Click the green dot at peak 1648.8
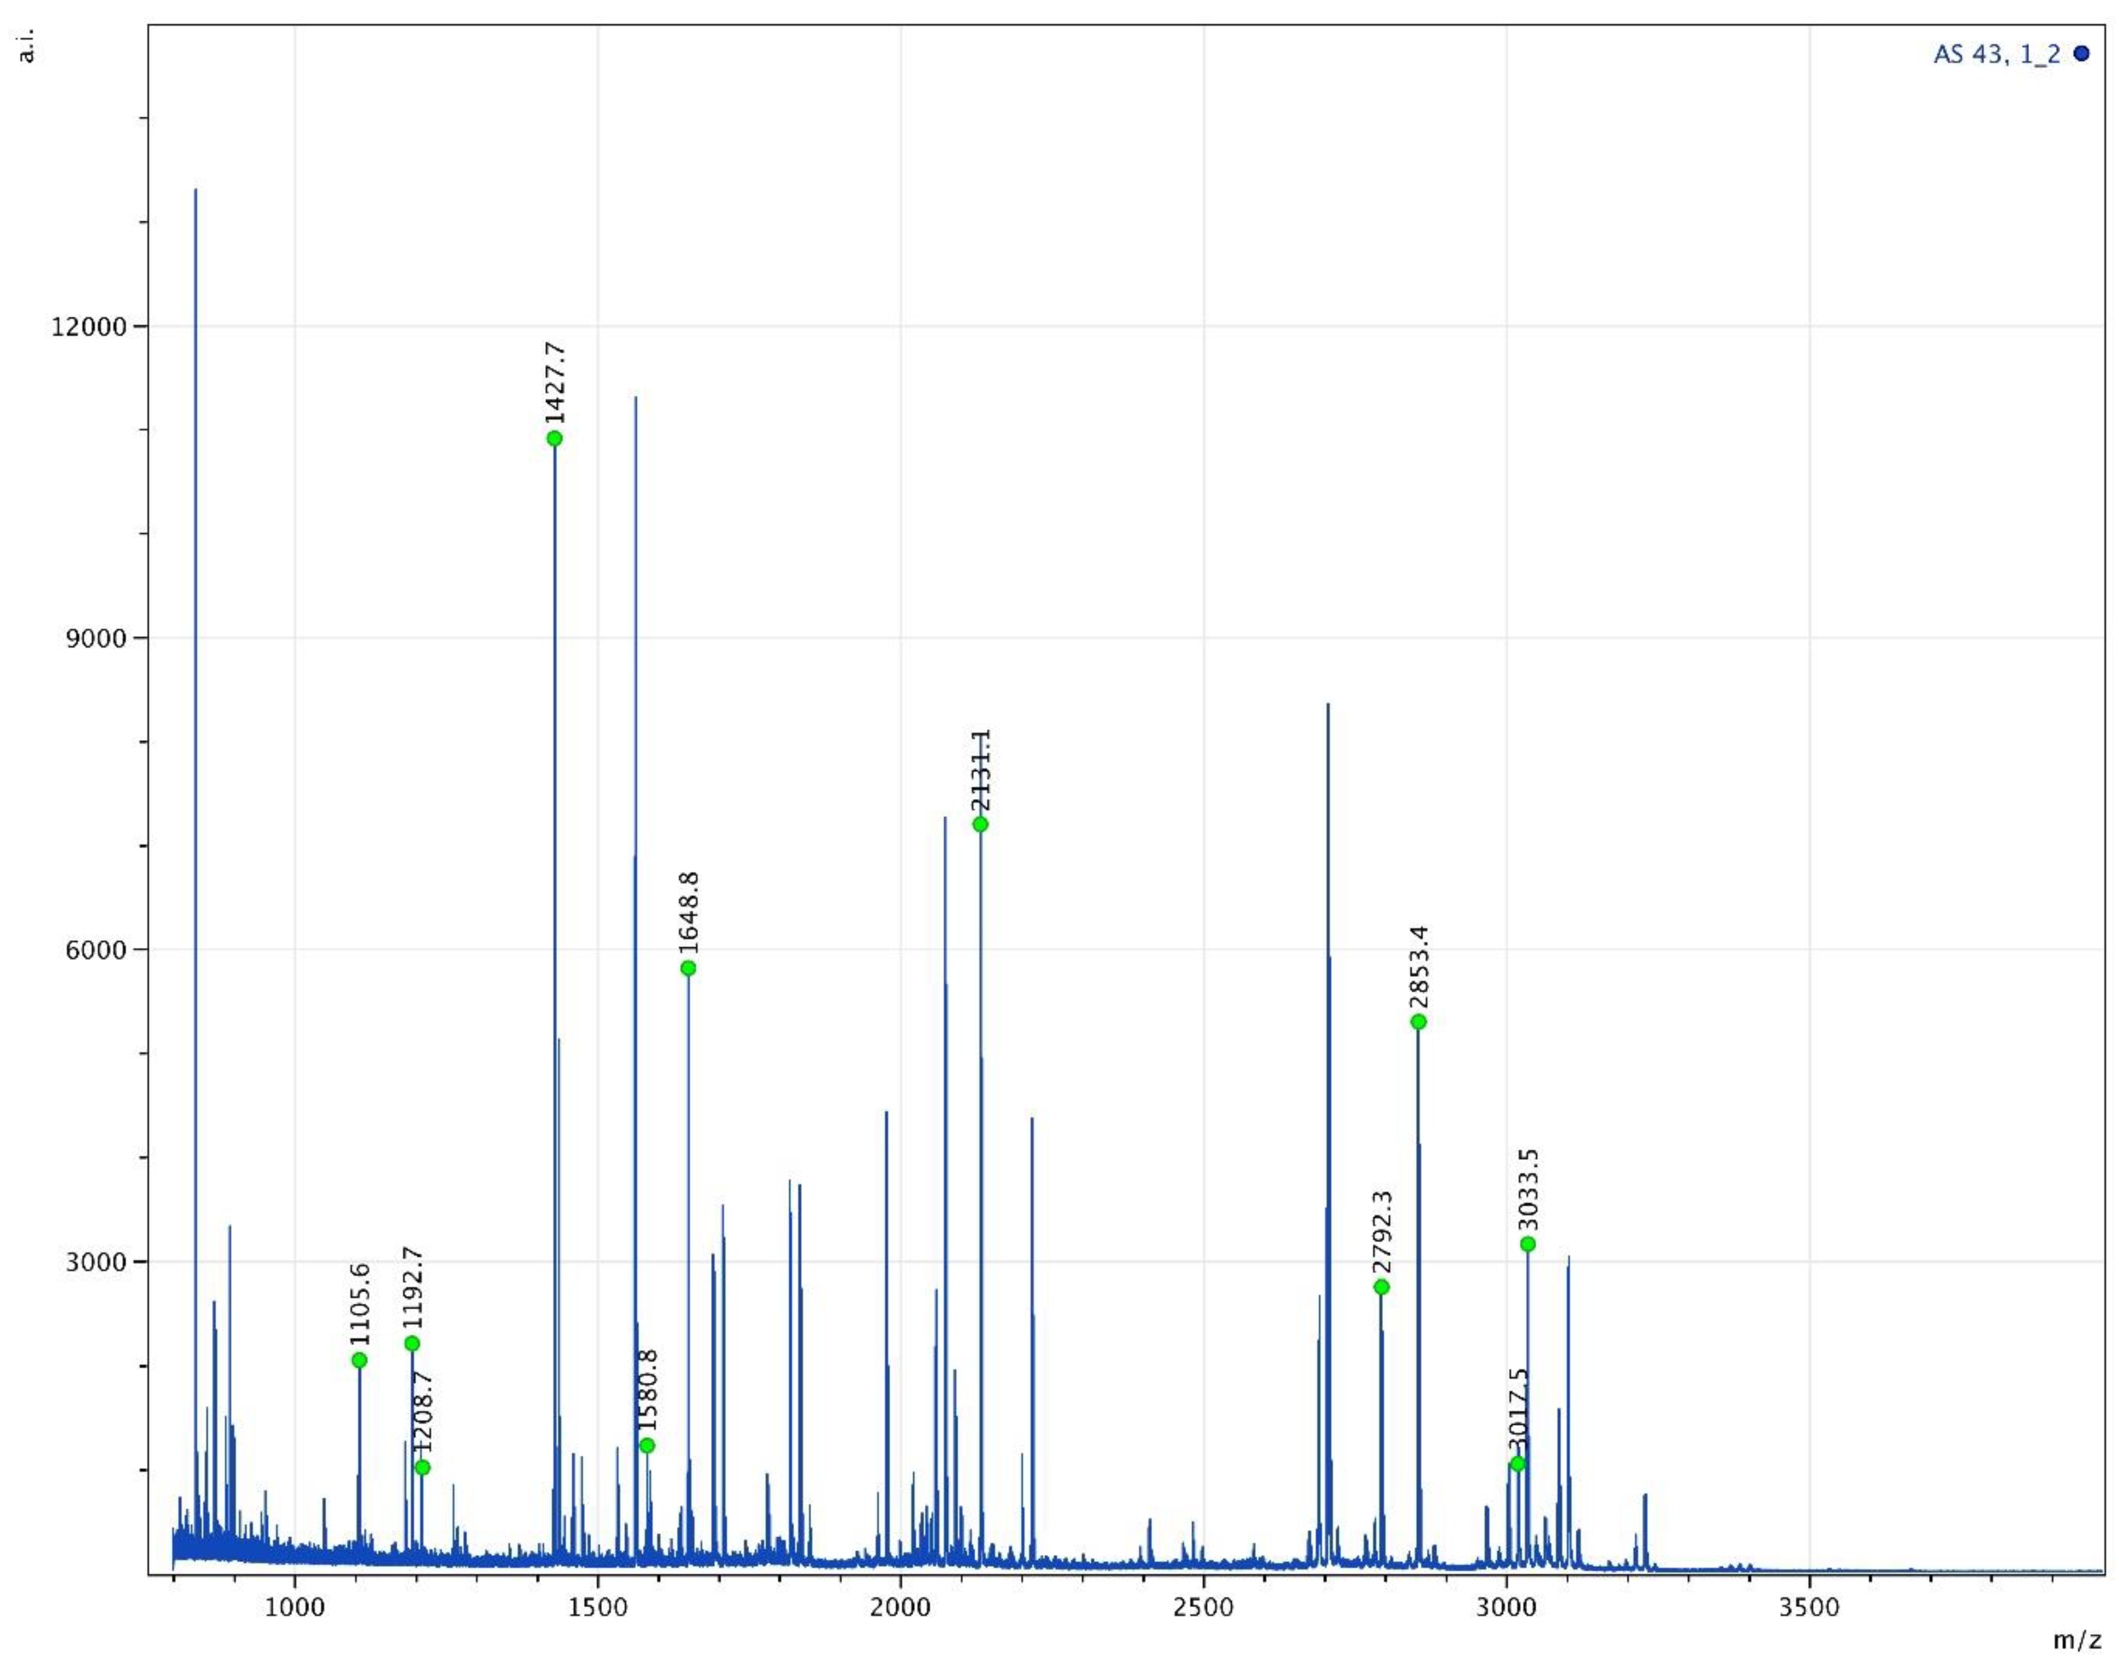This screenshot has width=2119, height=1664. pos(689,968)
